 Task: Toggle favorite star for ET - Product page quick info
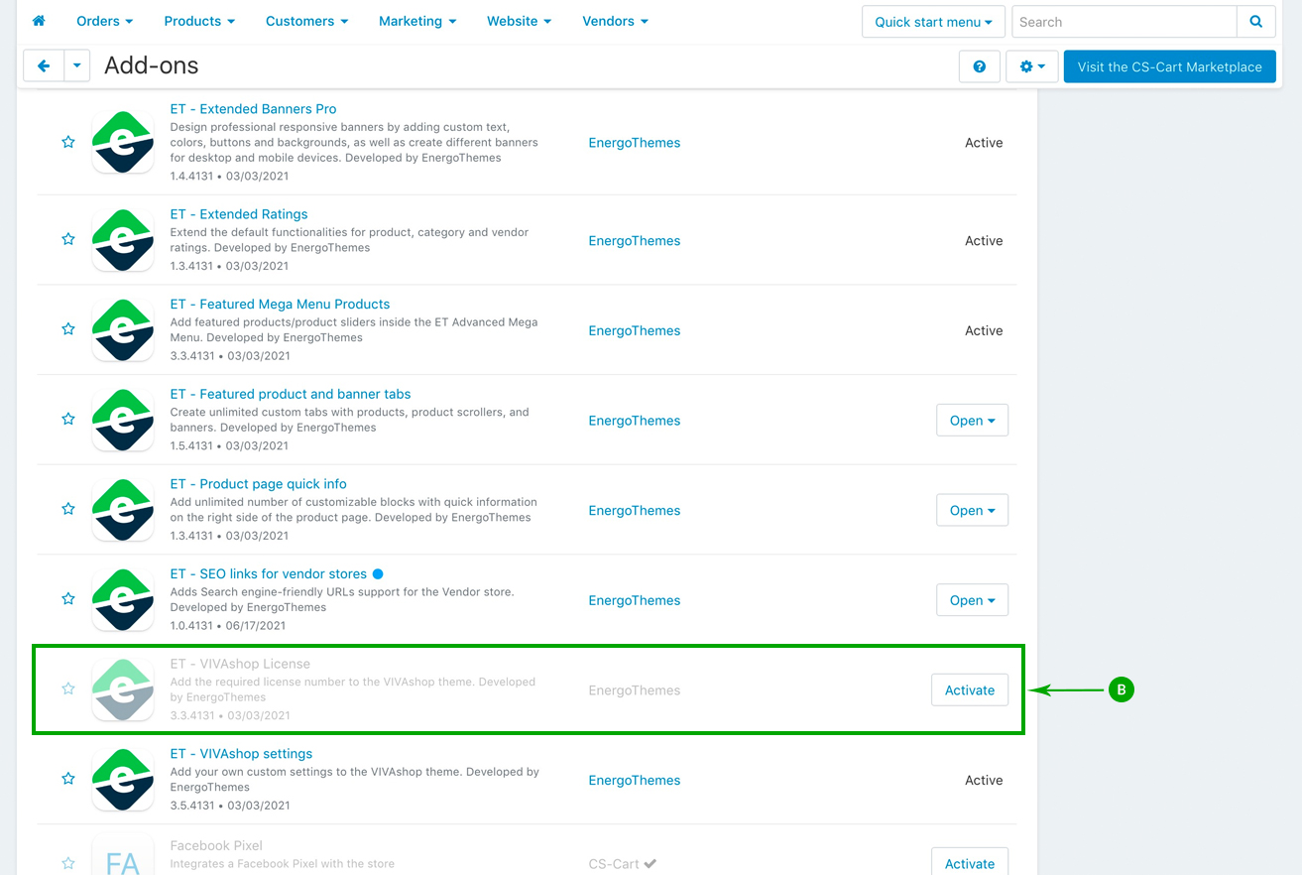coord(68,509)
